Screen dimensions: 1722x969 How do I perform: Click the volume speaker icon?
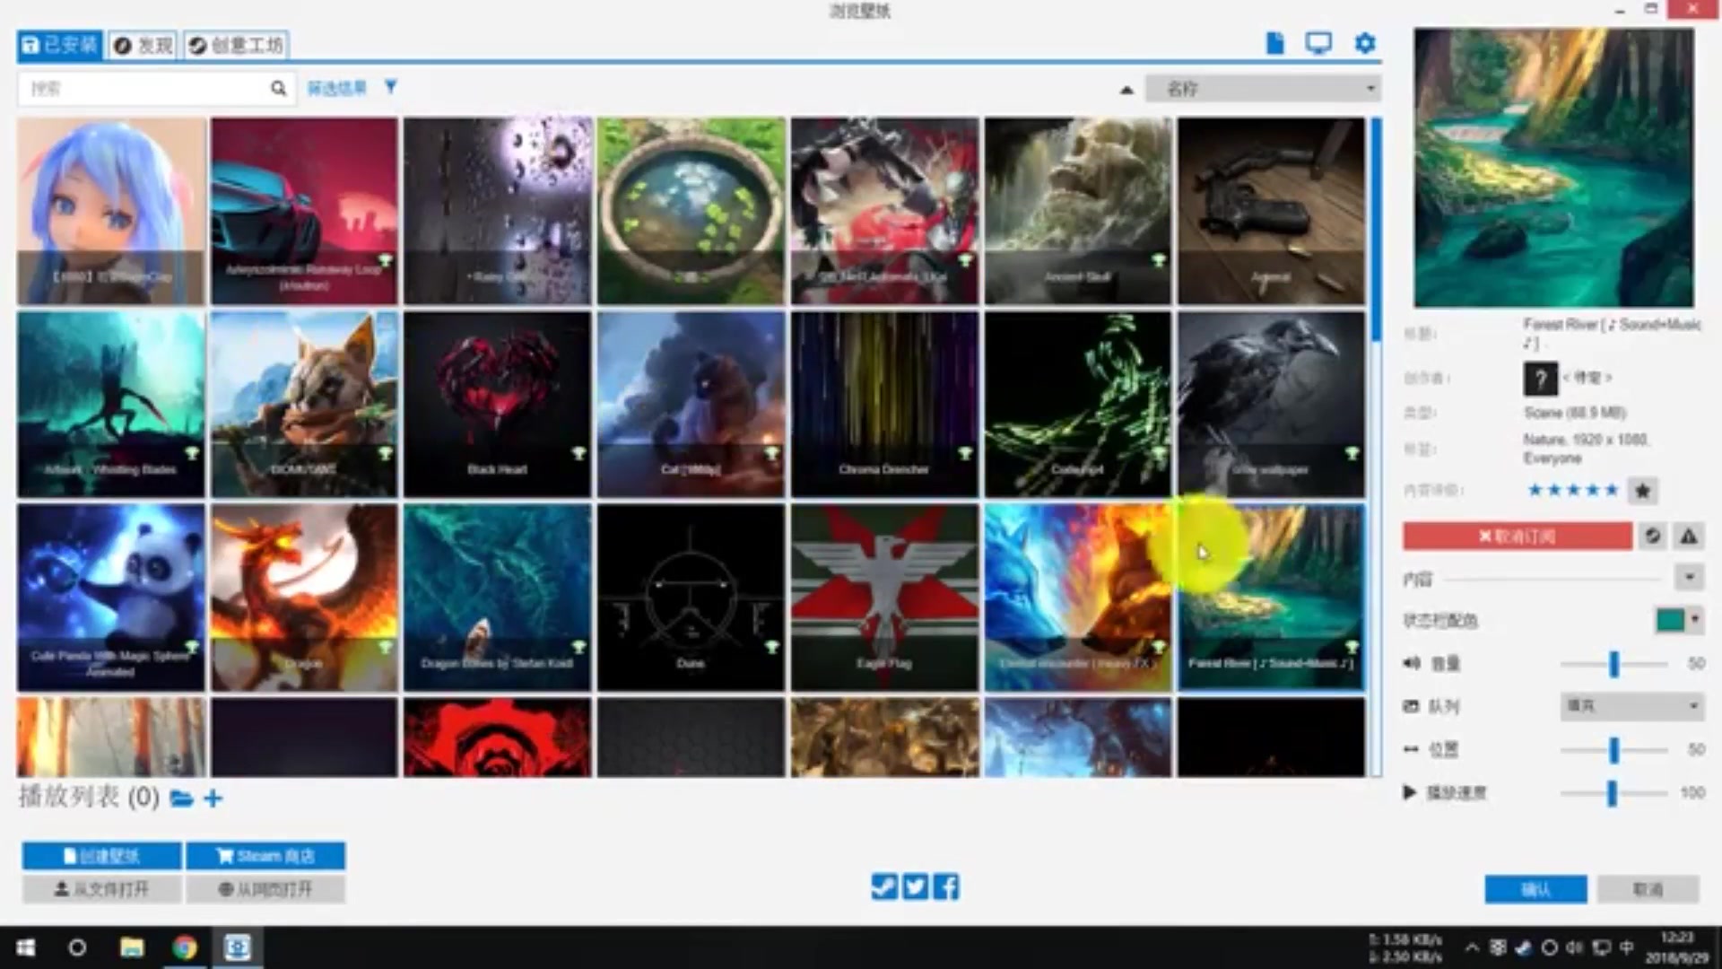pyautogui.click(x=1412, y=663)
